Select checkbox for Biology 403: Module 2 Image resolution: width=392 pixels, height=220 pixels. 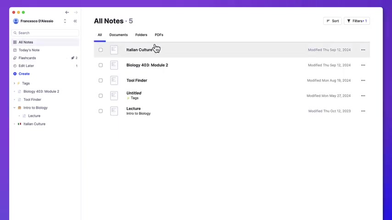101,65
